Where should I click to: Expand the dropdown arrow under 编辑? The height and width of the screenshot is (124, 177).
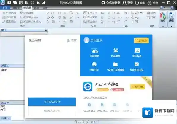pos(171,26)
